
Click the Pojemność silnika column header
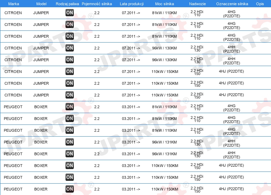click(x=97, y=4)
